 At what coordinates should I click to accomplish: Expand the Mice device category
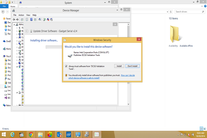(17, 60)
